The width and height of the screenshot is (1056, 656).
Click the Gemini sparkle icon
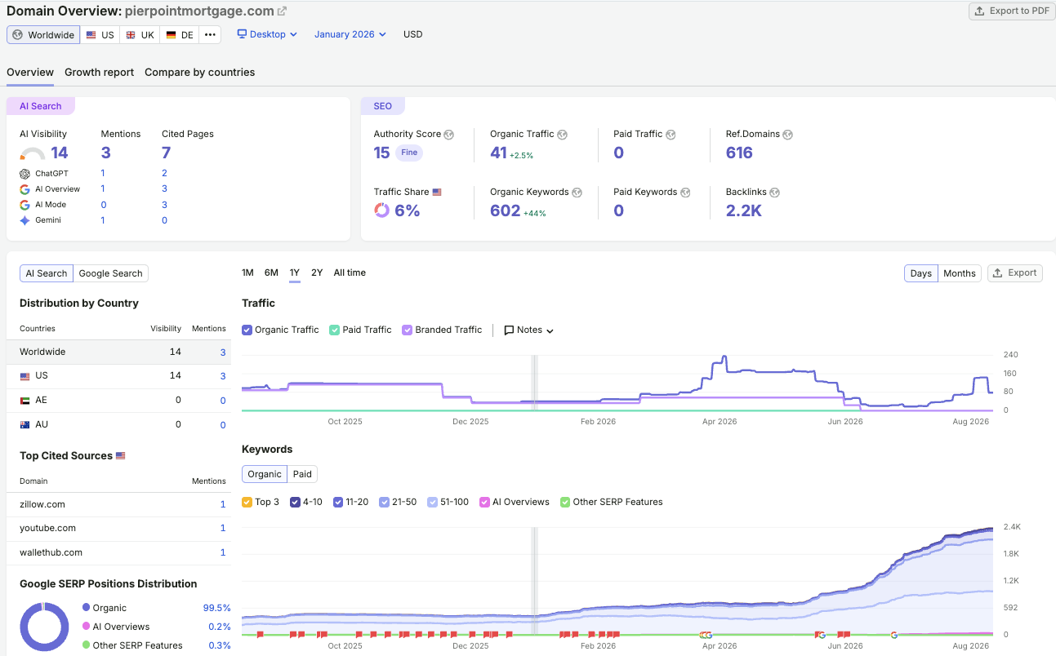(25, 220)
